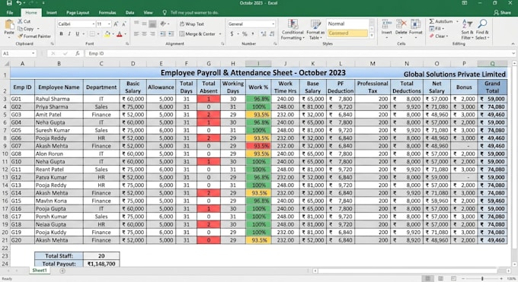Switch to the Page Layout ribbon tab
The width and height of the screenshot is (518, 282).
click(78, 12)
